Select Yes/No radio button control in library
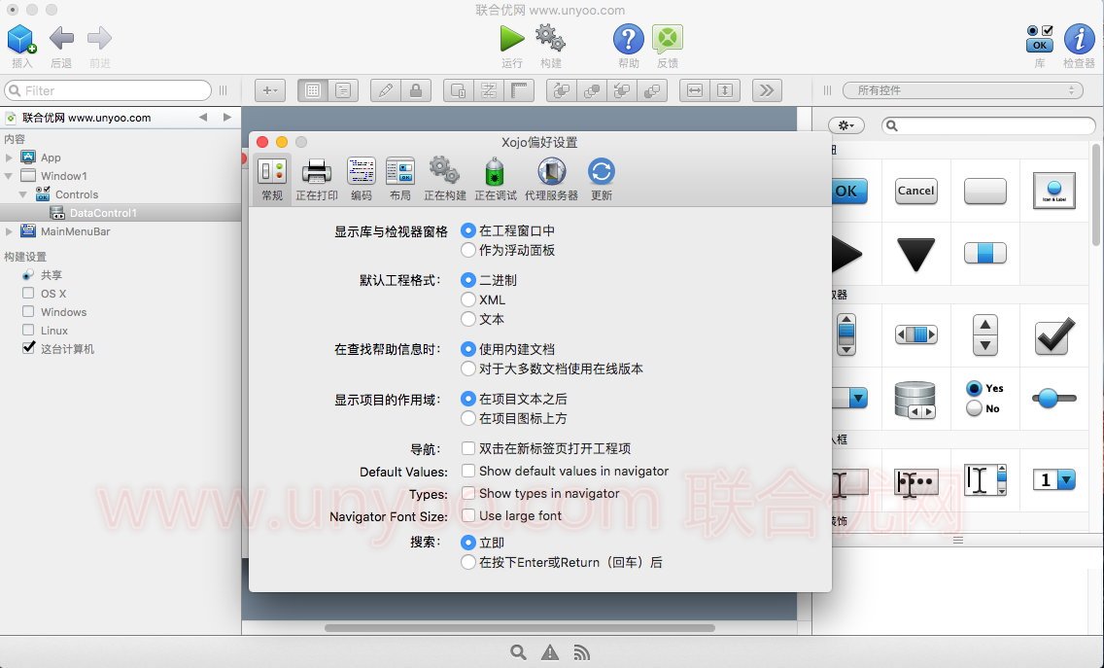Image resolution: width=1104 pixels, height=668 pixels. point(985,398)
